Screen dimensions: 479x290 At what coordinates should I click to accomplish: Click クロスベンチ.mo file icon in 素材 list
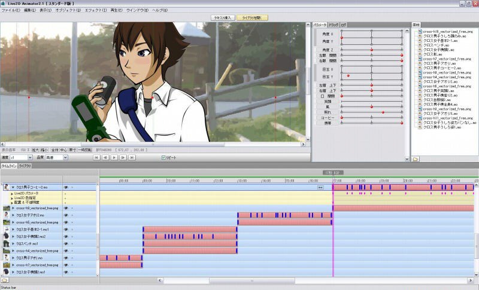420,45
